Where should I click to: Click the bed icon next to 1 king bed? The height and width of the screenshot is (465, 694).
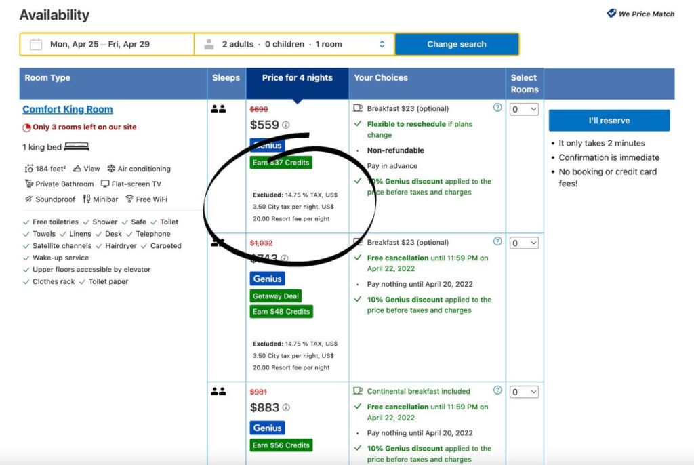(77, 146)
